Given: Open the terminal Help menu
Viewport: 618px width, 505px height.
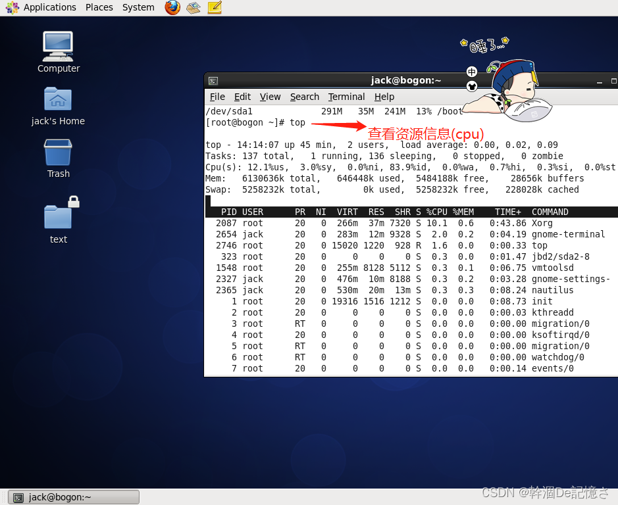Looking at the screenshot, I should coord(384,97).
